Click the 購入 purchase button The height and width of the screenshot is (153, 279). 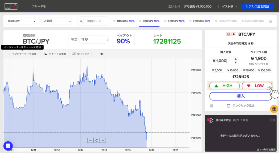click(x=240, y=96)
